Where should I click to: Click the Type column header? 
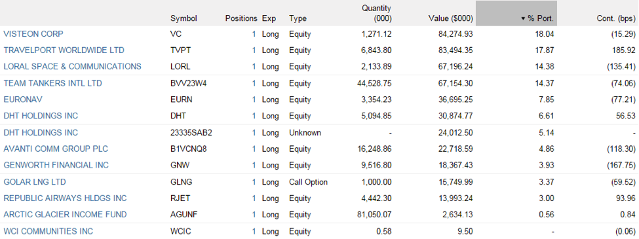(x=298, y=18)
